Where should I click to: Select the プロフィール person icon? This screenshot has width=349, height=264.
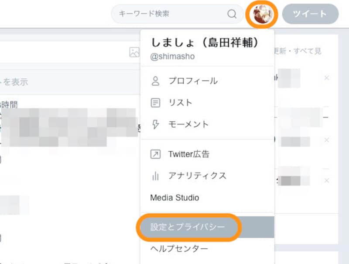click(156, 81)
